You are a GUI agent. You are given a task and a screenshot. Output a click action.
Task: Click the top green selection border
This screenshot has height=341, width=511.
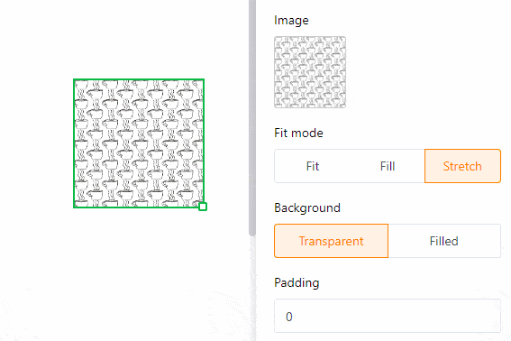[x=139, y=79]
